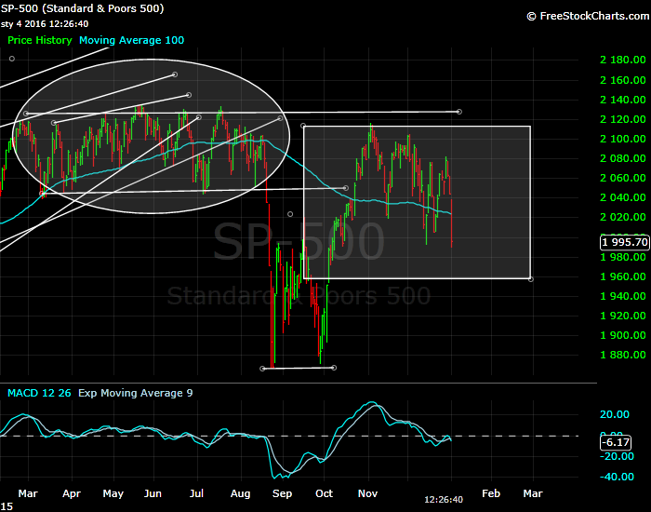Click the -20.00 MACD axis label
The image size is (651, 512).
click(x=617, y=456)
